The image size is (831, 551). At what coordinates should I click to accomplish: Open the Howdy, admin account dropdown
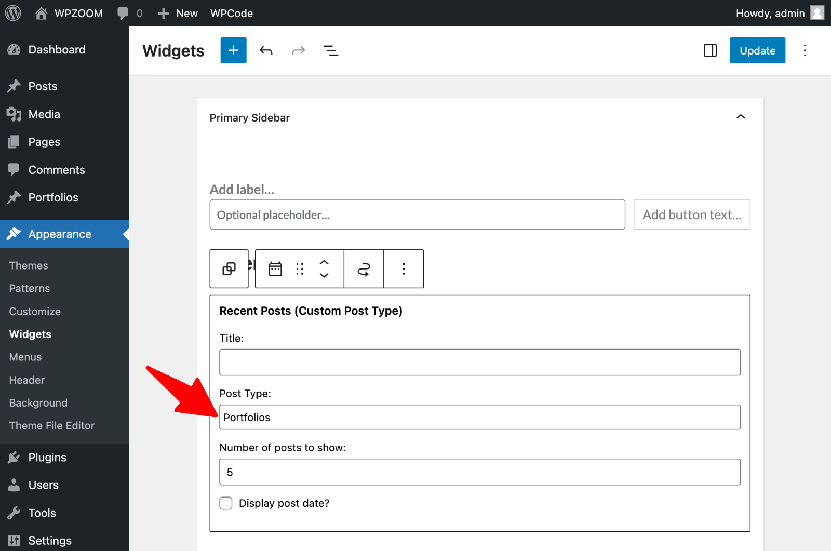(x=770, y=13)
